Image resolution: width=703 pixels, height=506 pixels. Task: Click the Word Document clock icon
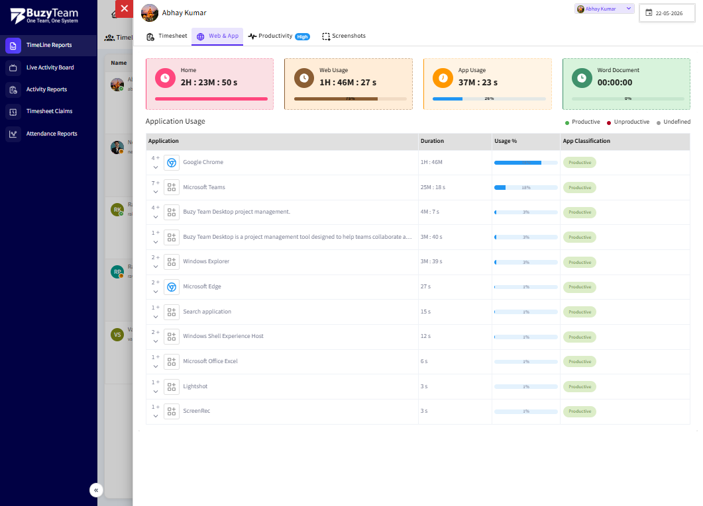click(x=582, y=78)
